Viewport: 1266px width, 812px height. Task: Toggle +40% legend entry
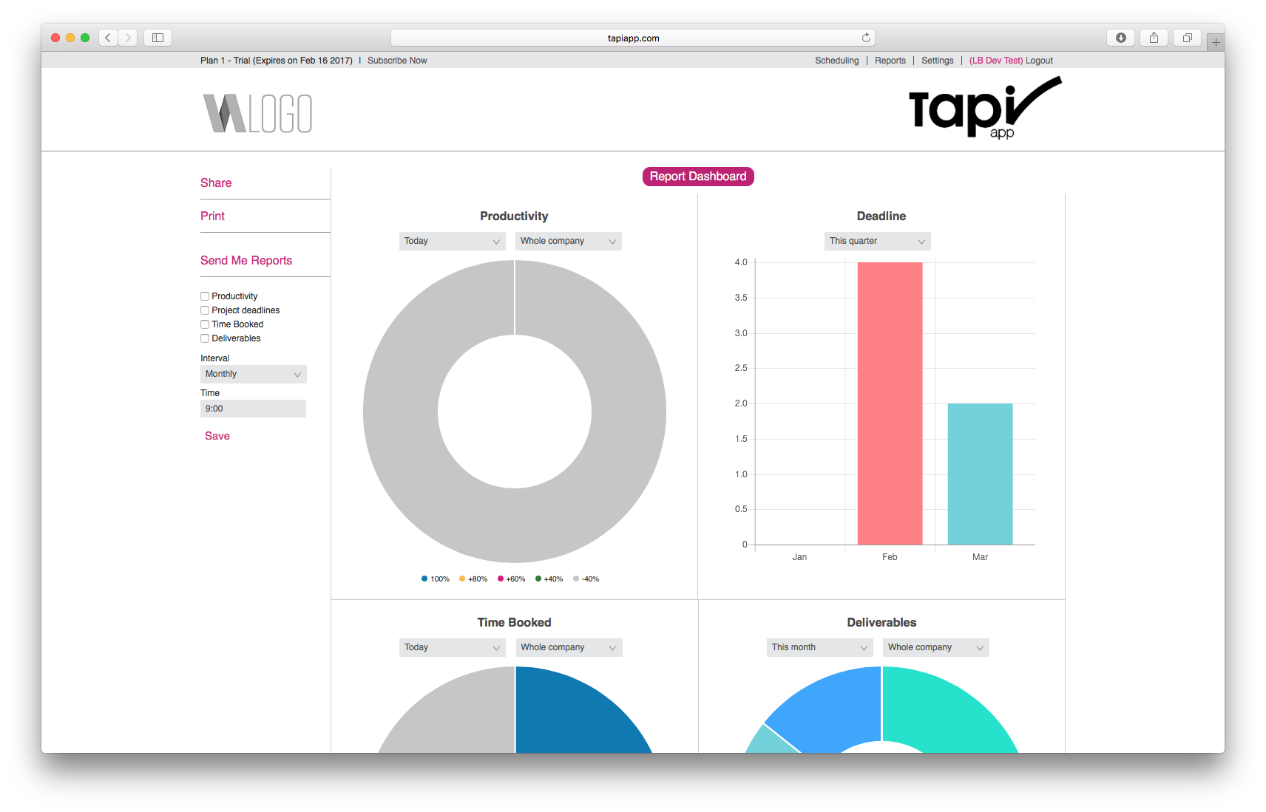549,579
